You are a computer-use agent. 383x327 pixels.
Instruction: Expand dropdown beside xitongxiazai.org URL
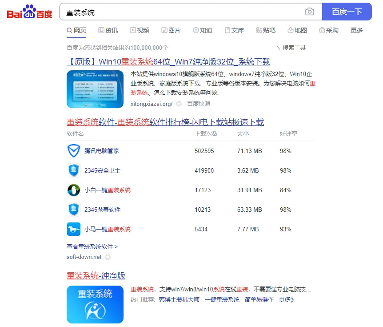click(179, 104)
